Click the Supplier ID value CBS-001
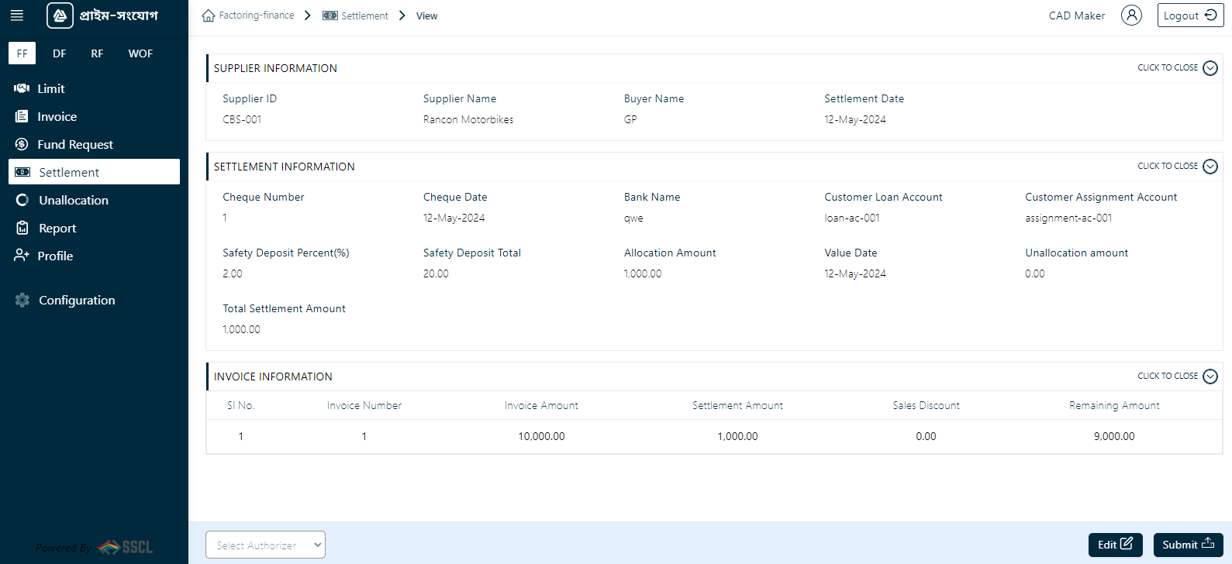Image resolution: width=1232 pixels, height=564 pixels. (x=242, y=119)
